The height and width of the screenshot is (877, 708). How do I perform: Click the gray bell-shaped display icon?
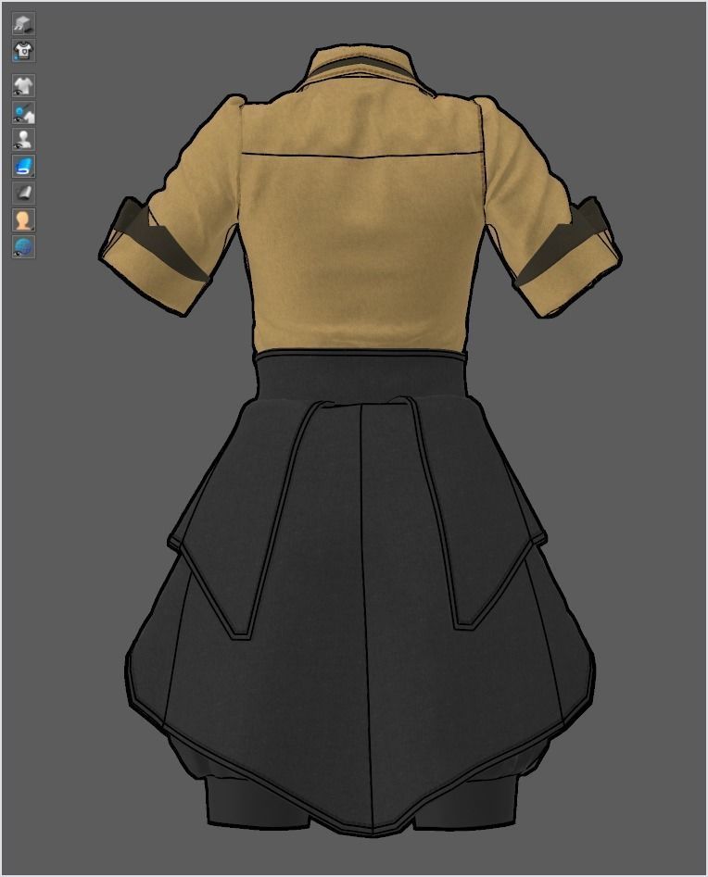23,193
